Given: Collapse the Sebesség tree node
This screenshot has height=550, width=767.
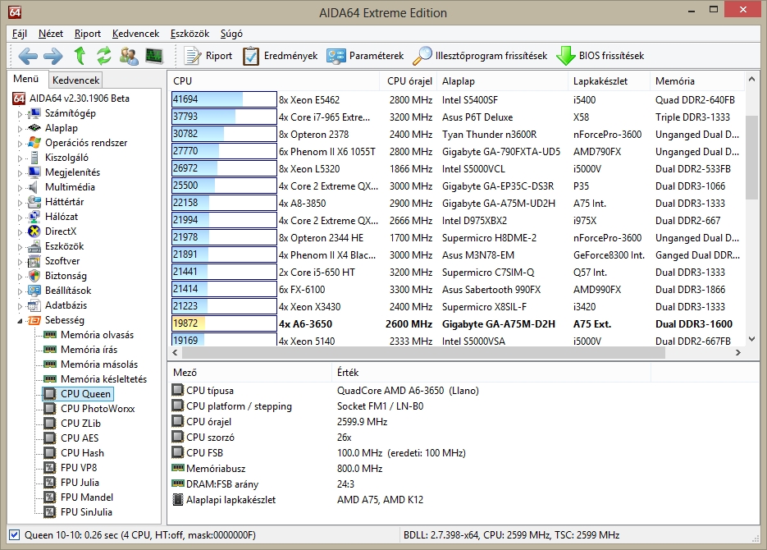Looking at the screenshot, I should (20, 321).
